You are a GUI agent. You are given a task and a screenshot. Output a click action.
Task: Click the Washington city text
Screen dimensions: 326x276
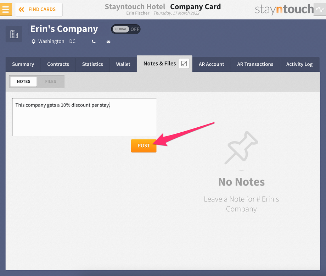(51, 42)
